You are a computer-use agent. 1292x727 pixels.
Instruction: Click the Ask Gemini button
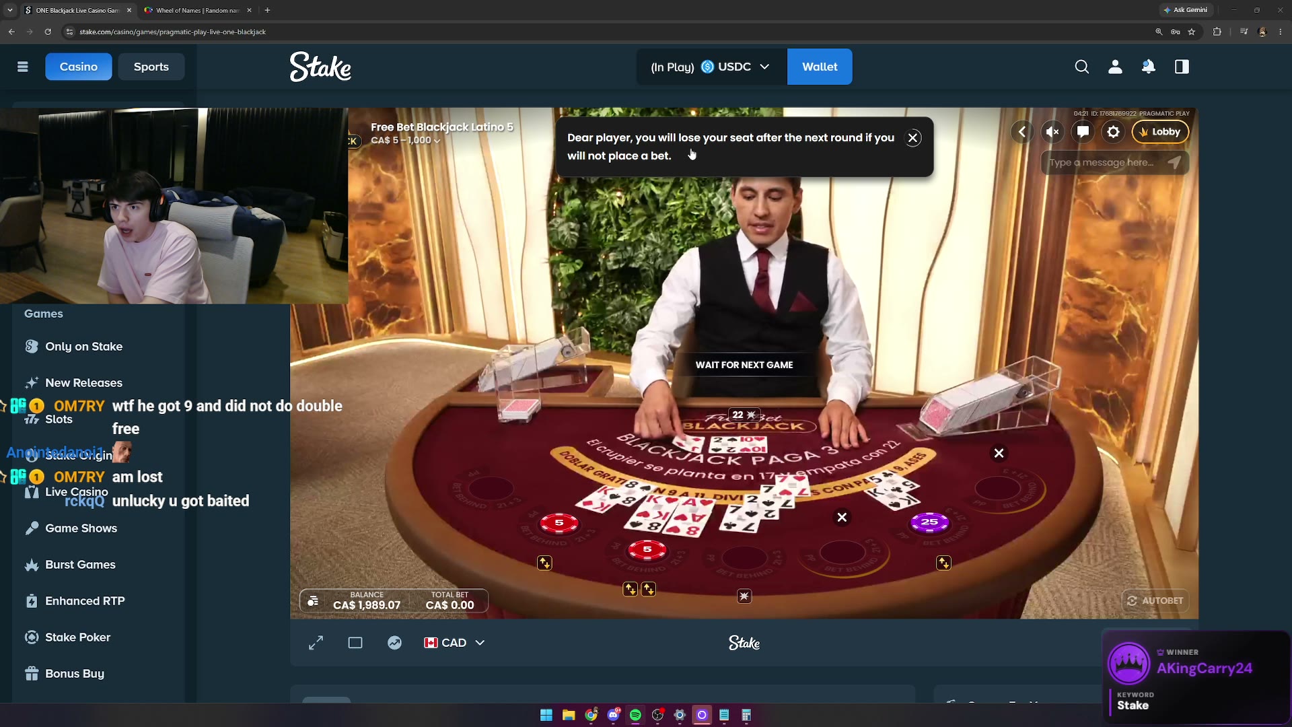click(1185, 10)
